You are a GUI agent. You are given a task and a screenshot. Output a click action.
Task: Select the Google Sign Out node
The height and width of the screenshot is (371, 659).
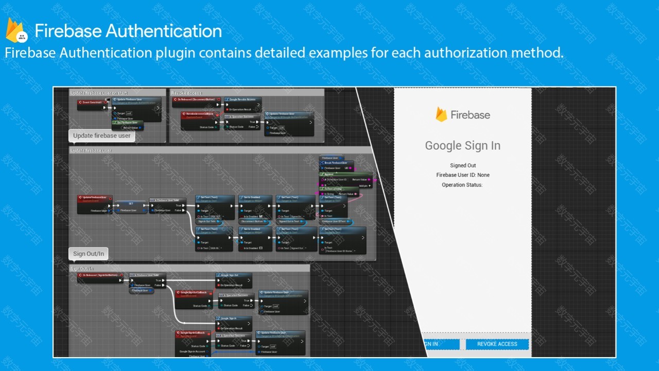234,280
